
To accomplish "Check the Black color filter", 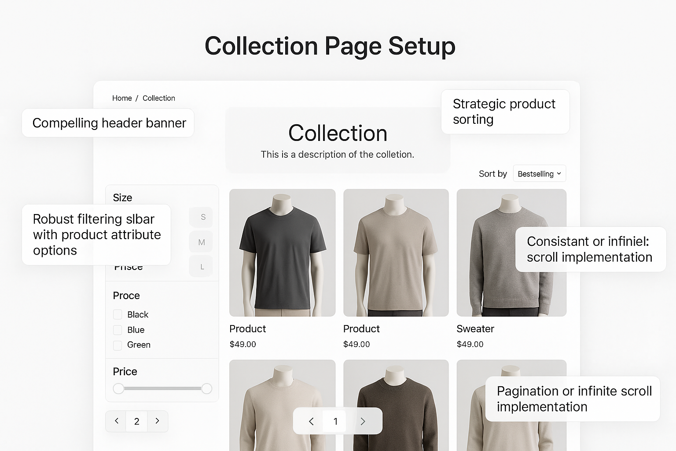I will click(117, 314).
